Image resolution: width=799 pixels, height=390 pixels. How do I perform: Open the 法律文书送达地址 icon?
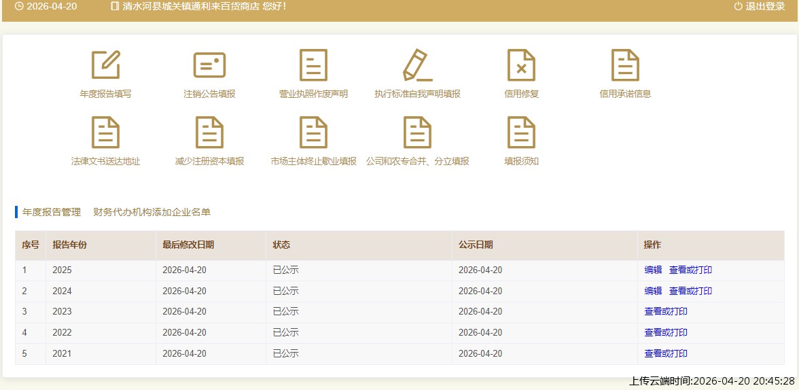point(105,132)
